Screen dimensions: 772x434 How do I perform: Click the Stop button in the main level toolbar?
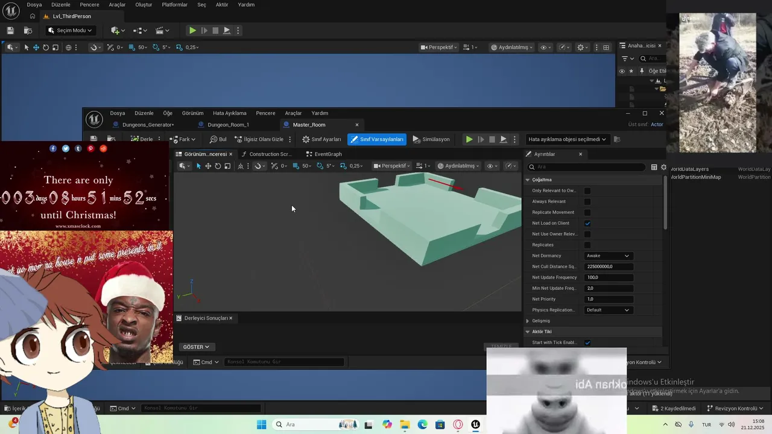tap(215, 30)
